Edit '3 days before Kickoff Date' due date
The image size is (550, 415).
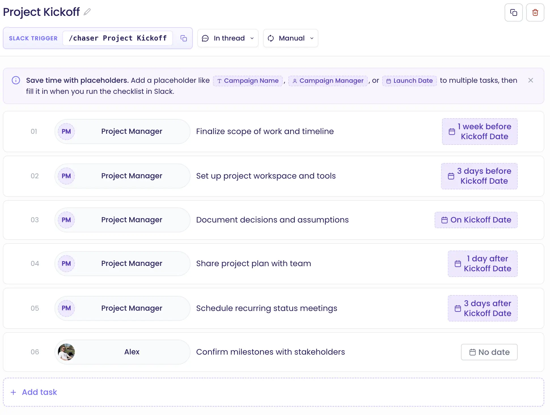click(x=479, y=176)
